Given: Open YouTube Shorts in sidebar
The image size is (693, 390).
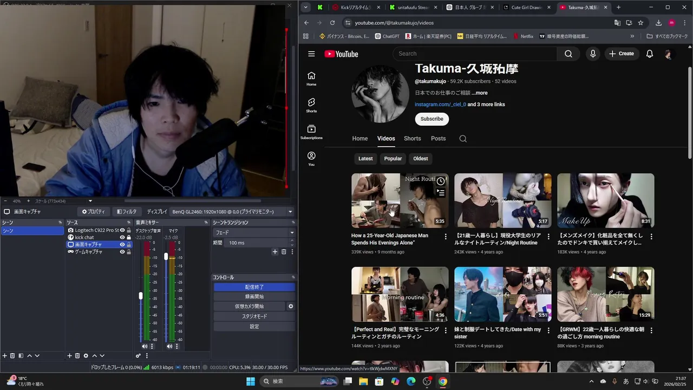Looking at the screenshot, I should pyautogui.click(x=311, y=105).
